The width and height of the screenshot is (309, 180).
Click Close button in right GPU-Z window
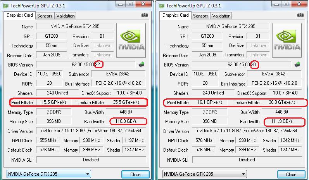tap(291, 174)
